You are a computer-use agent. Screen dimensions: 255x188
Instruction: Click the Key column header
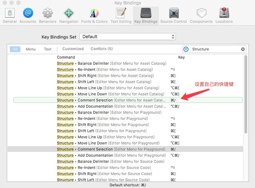(181, 57)
